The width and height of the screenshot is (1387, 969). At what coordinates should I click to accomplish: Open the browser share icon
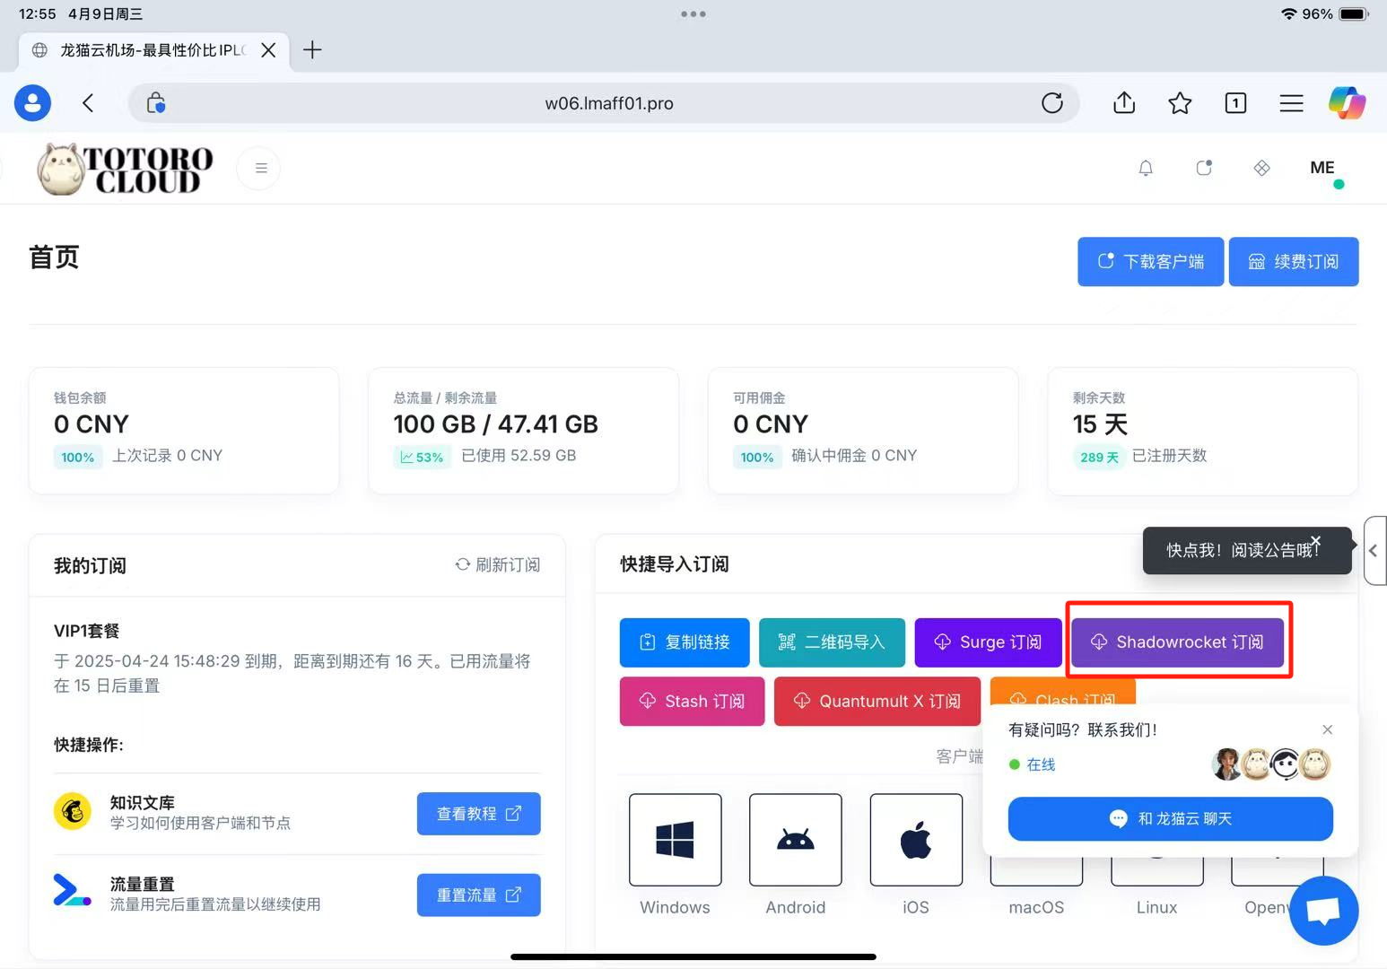[1124, 103]
